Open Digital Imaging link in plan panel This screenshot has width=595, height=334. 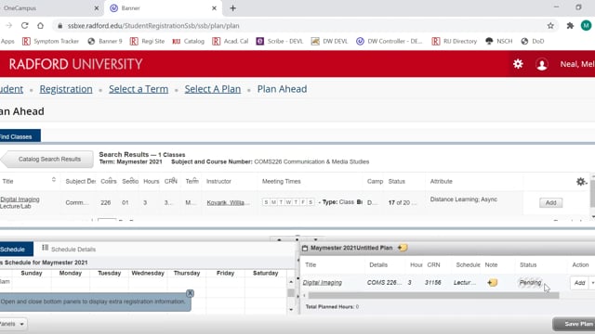[323, 282]
